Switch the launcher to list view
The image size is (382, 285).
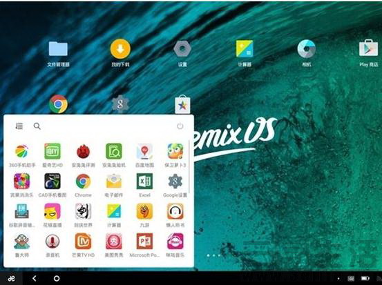19,126
